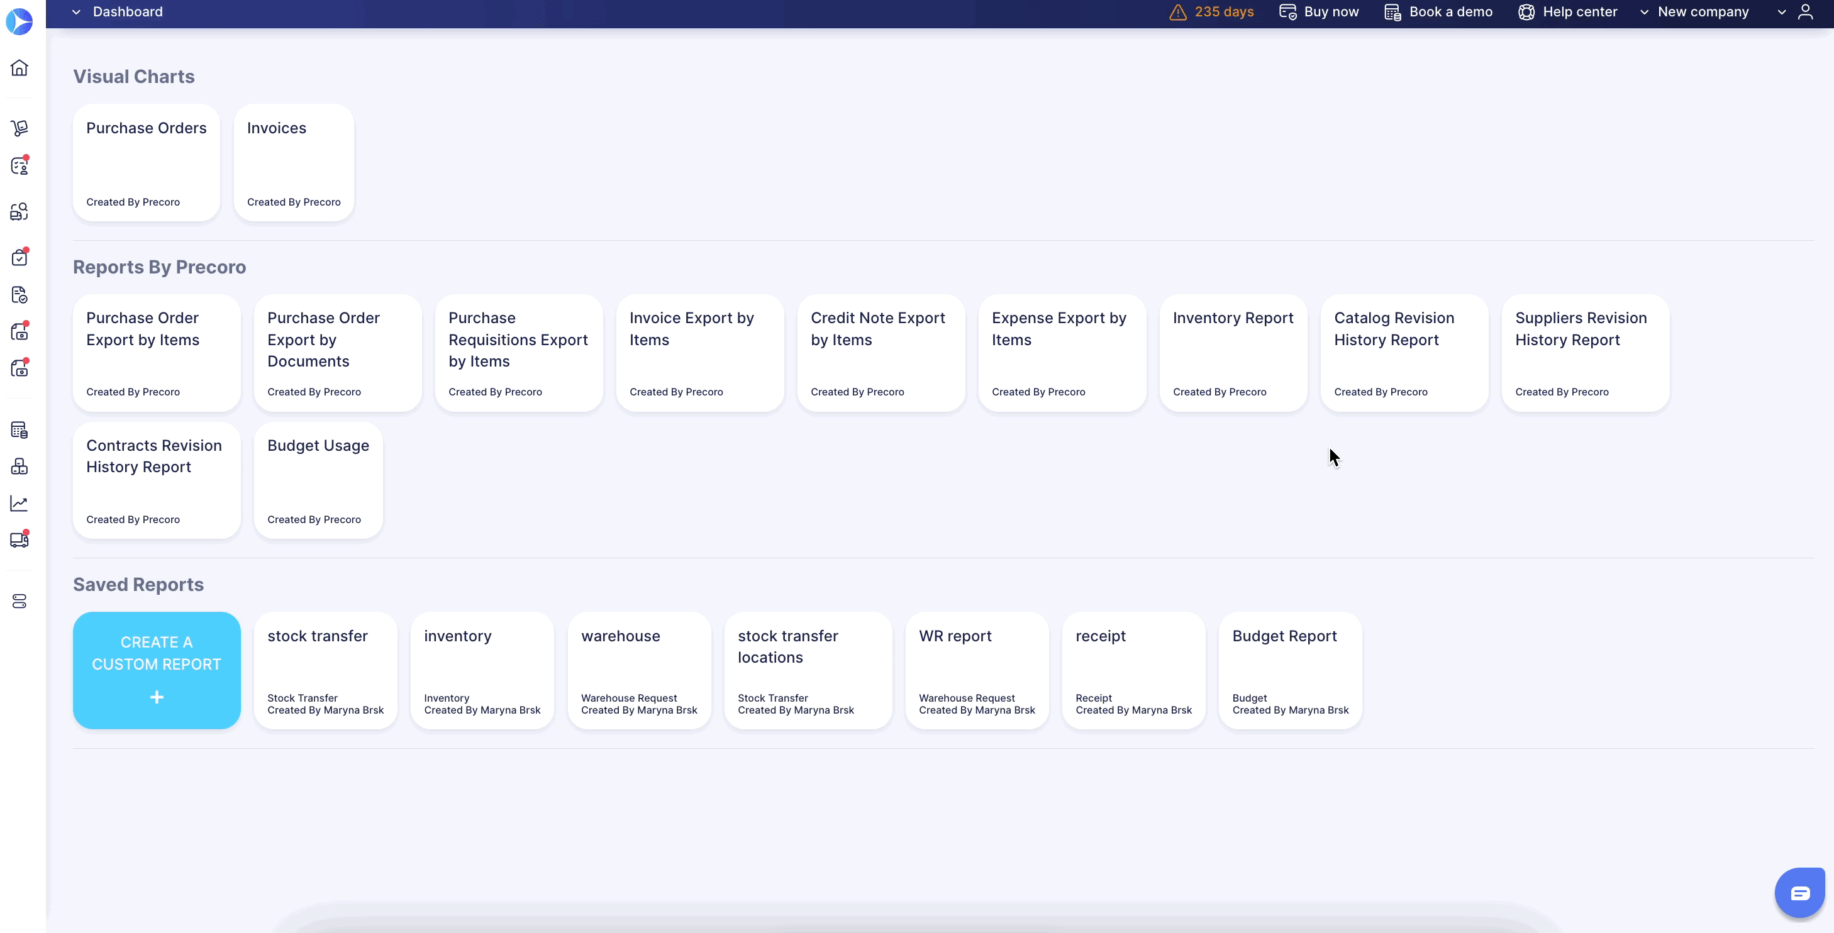Click the Book a demo calendar icon
1834x933 pixels.
pyautogui.click(x=1392, y=12)
